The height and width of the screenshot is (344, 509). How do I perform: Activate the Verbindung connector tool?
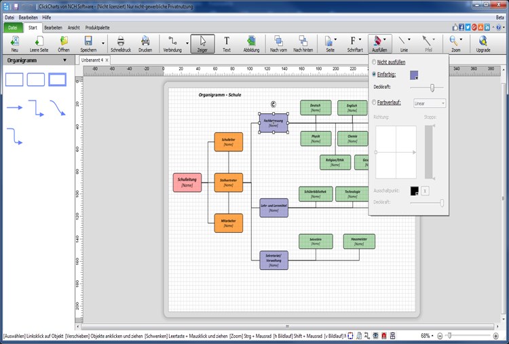click(x=172, y=44)
